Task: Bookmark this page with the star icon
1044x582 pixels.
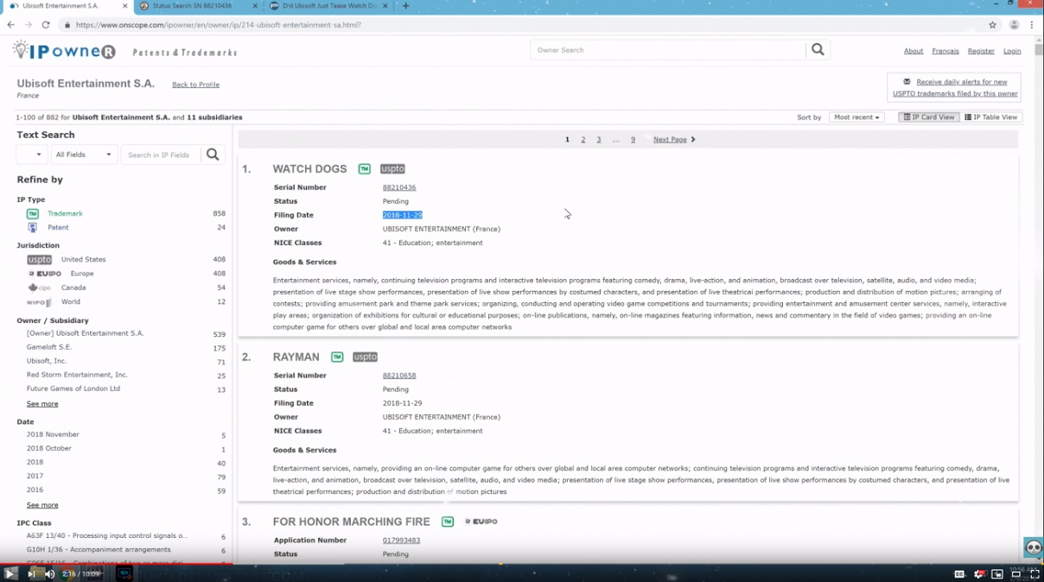Action: [x=993, y=25]
